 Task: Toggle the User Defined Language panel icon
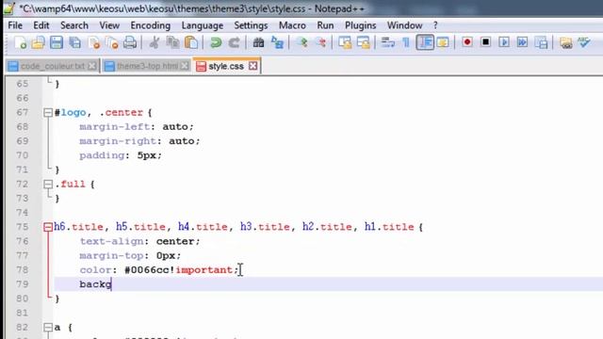point(443,42)
